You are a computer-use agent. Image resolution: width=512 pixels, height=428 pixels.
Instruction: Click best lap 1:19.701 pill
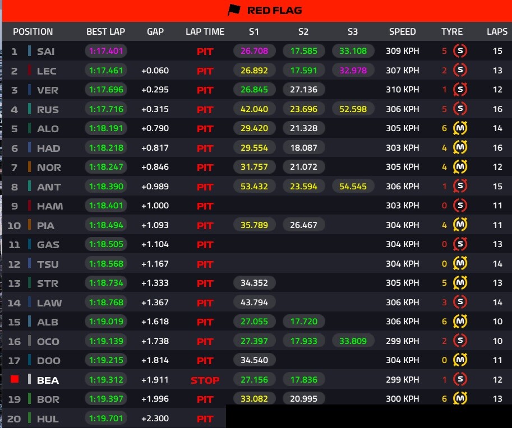[106, 418]
